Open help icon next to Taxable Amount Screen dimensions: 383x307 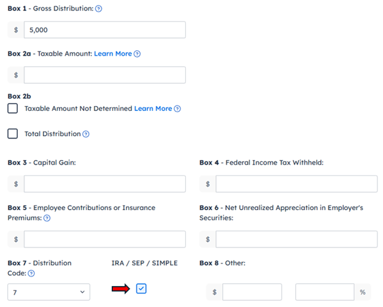coord(137,54)
